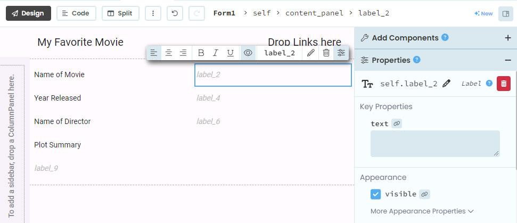The width and height of the screenshot is (517, 223).
Task: Click the New button at top right
Action: (483, 13)
